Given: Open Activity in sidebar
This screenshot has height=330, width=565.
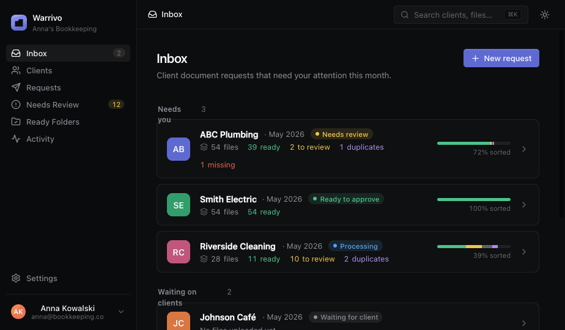Looking at the screenshot, I should [x=68, y=139].
